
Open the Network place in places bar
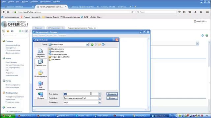41,95
